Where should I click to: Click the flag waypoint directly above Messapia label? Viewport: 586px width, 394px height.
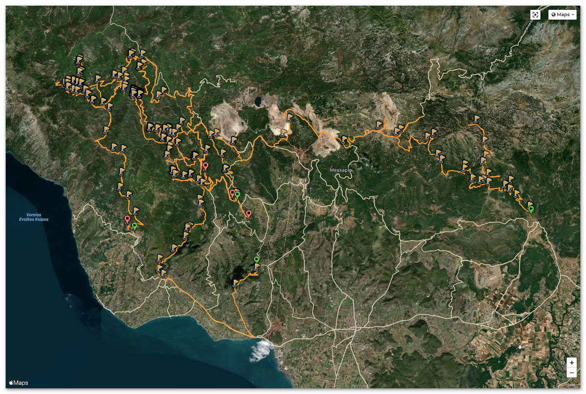[345, 139]
